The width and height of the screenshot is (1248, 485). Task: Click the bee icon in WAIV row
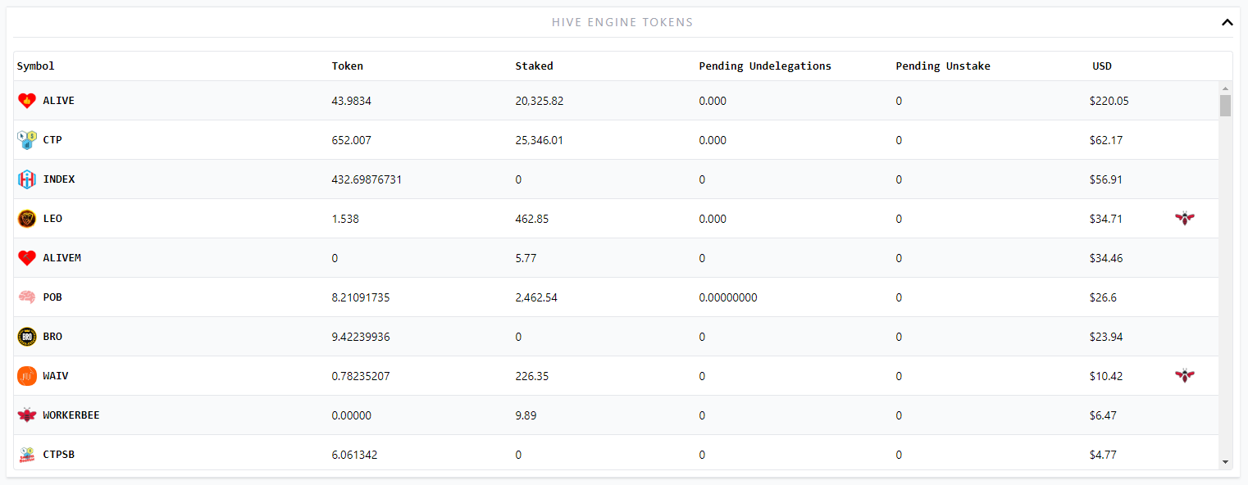[1184, 376]
